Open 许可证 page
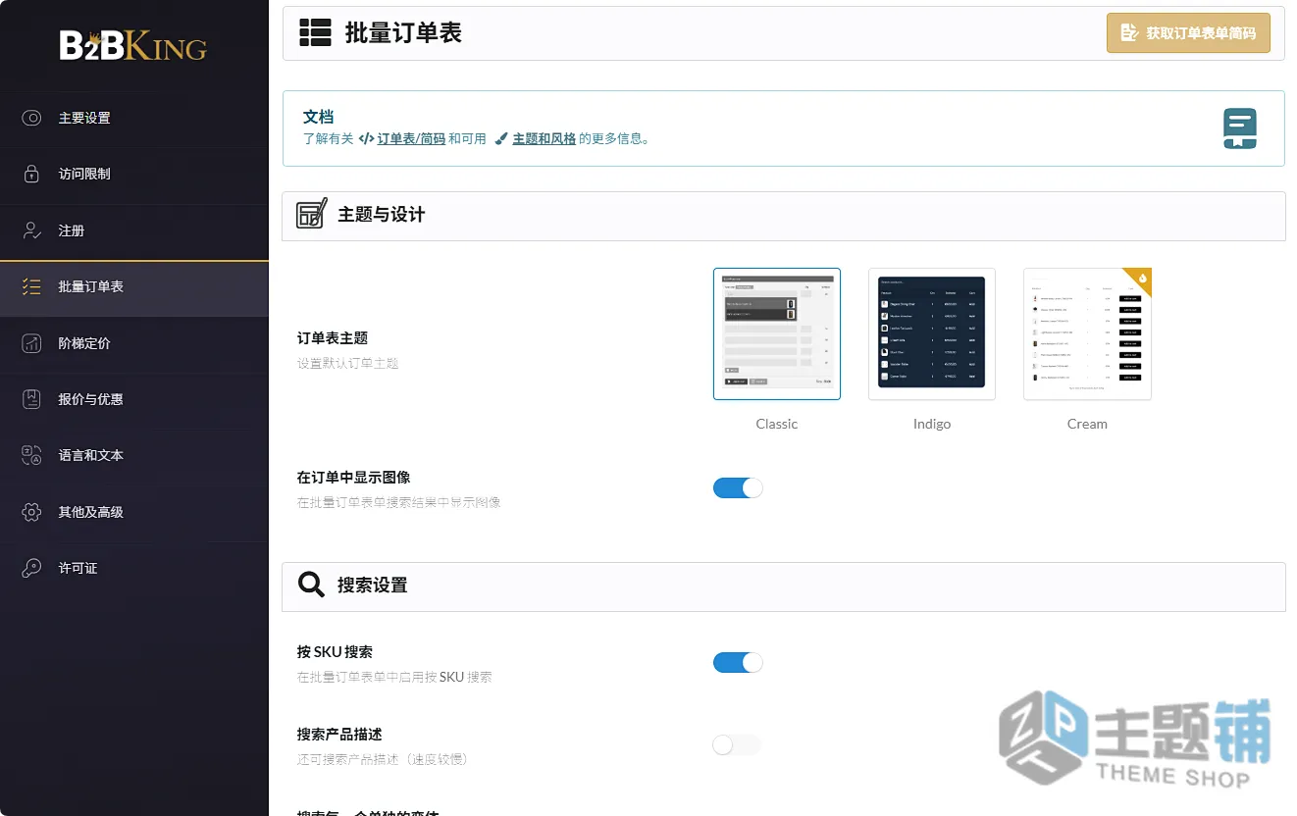 (x=134, y=568)
